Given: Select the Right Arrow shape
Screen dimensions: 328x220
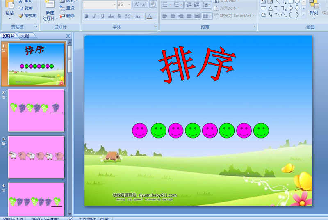Looking at the screenshot, I should click(x=290, y=8).
